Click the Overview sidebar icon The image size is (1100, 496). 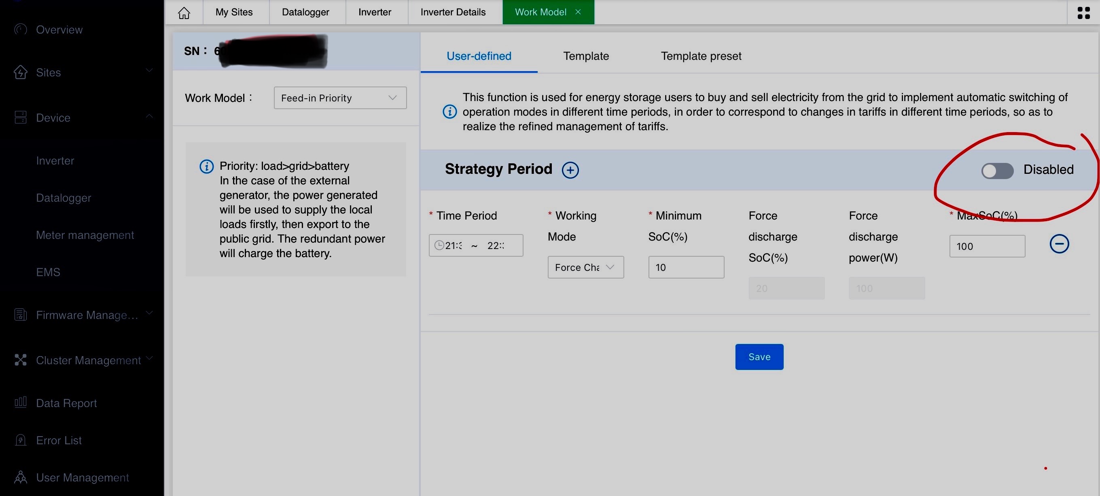pyautogui.click(x=21, y=30)
